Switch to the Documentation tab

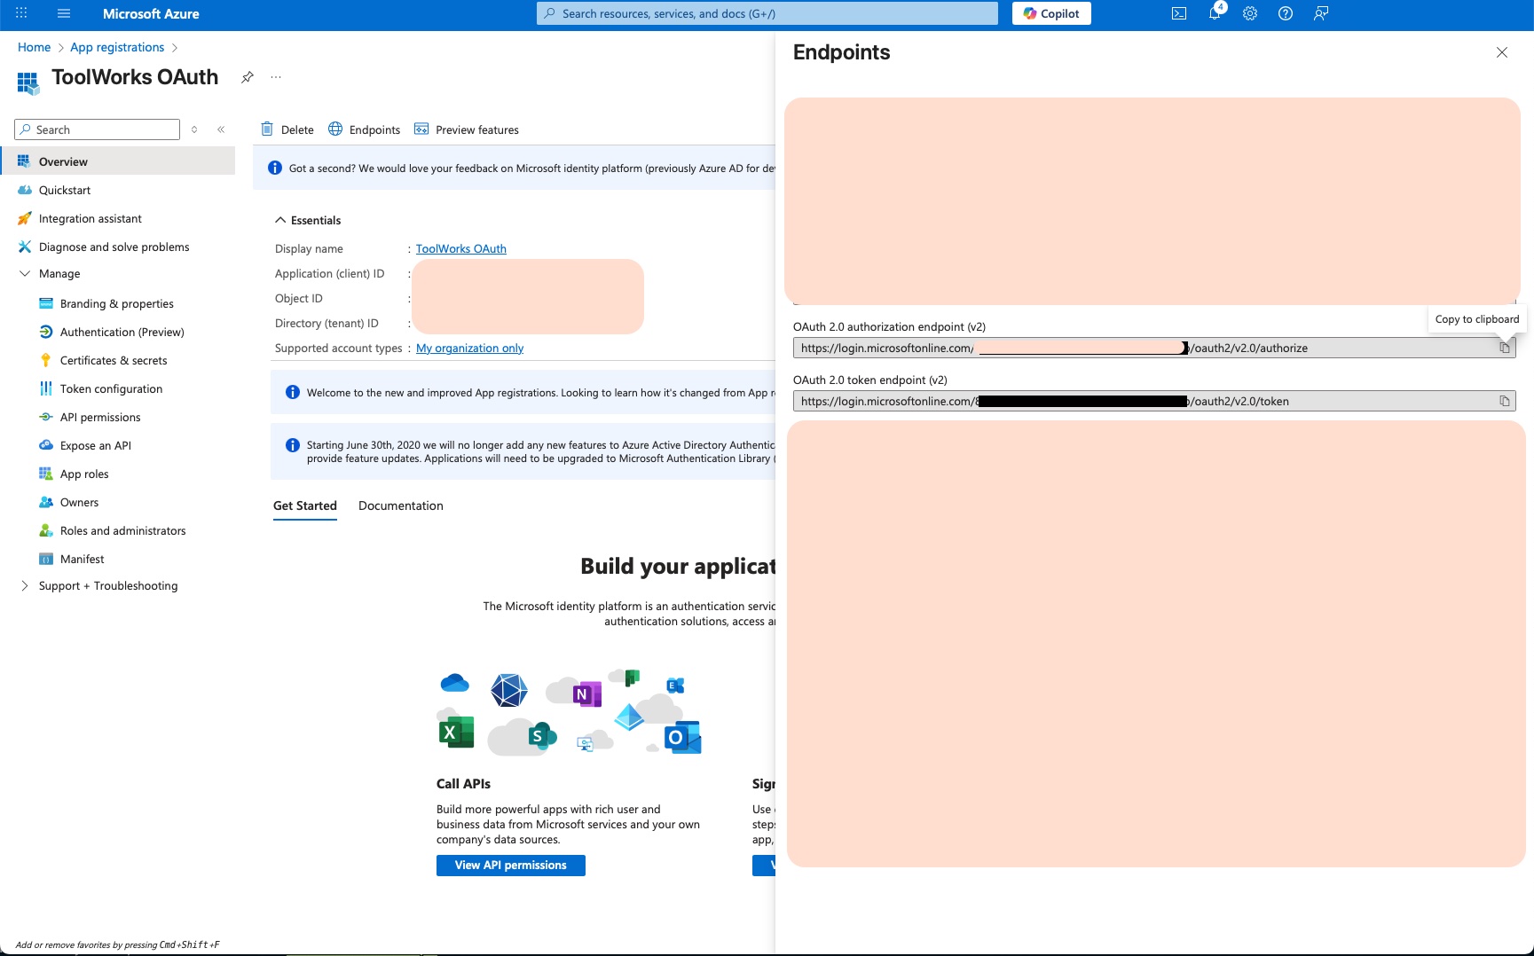tap(400, 505)
